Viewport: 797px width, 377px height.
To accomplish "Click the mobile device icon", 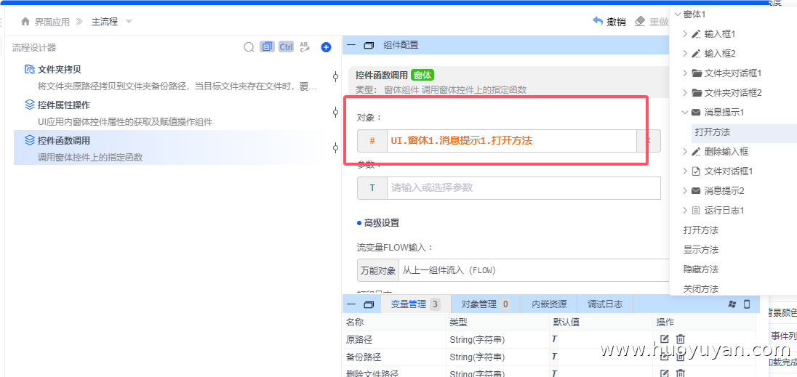I will coord(747,304).
